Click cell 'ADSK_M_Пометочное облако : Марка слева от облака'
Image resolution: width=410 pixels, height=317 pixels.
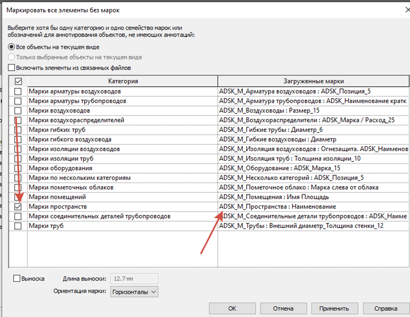point(313,187)
